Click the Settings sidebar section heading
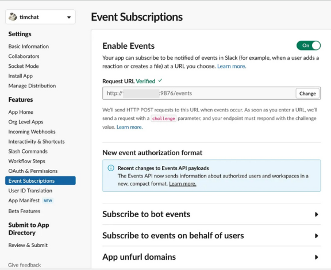Image resolution: width=331 pixels, height=270 pixels. click(x=20, y=34)
